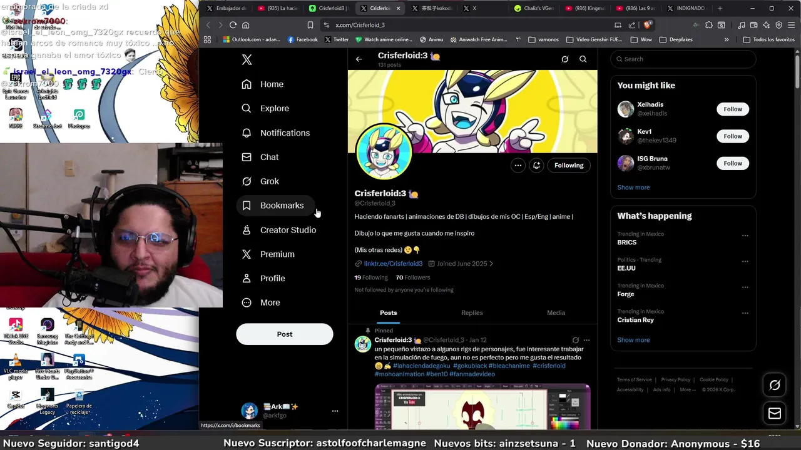Open the EE.UU trend options menu
Screen dimensions: 801x450
pos(745,261)
